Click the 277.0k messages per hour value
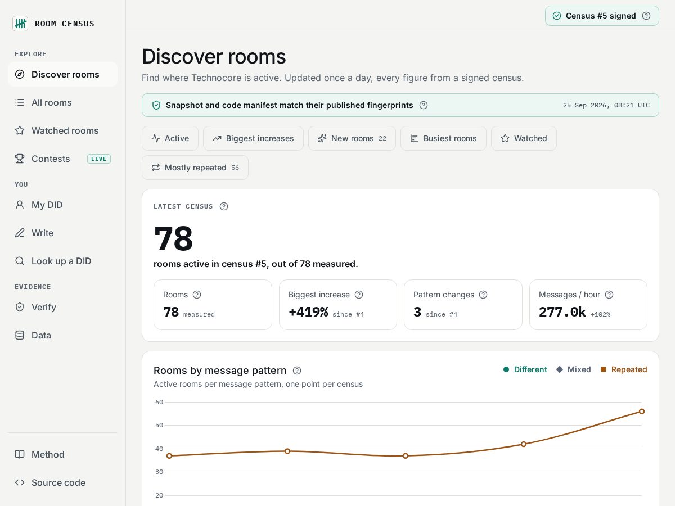 [x=562, y=312]
